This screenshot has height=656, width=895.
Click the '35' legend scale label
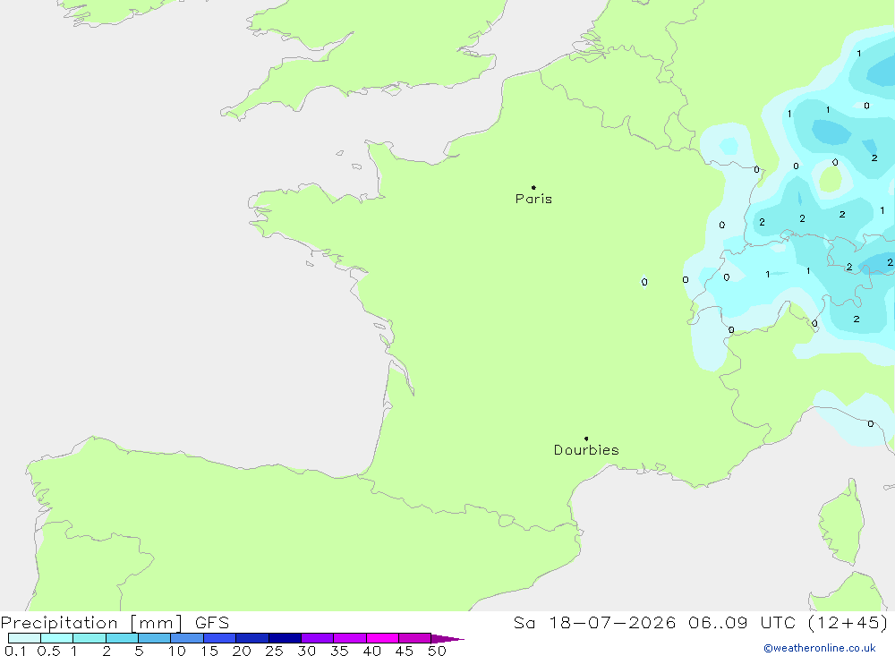[339, 651]
